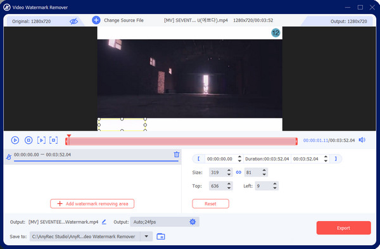Decrease width value with down arrow
Image resolution: width=380 pixels, height=249 pixels.
tap(229, 175)
